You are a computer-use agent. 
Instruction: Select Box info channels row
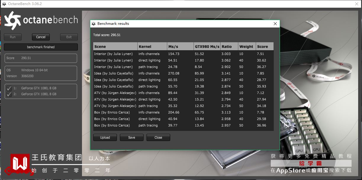tap(183, 112)
